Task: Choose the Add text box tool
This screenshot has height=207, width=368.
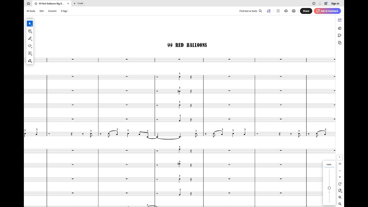Action: coord(30,53)
